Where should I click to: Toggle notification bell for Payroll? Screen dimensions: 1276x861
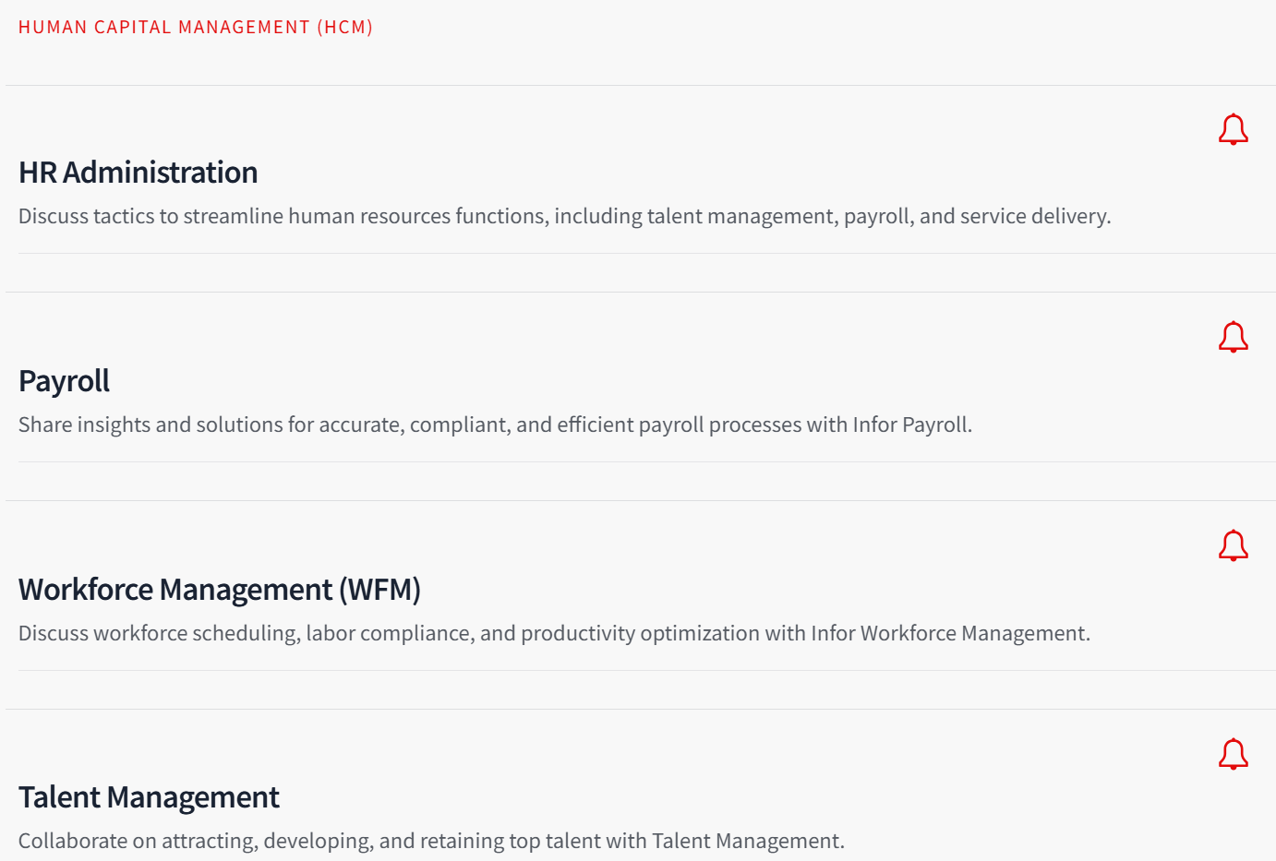coord(1233,338)
